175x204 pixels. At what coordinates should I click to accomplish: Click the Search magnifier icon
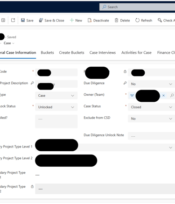click(104, 7)
